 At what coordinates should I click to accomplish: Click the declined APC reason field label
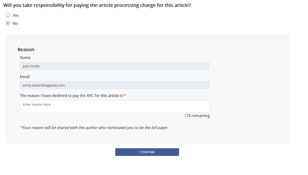click(72, 95)
